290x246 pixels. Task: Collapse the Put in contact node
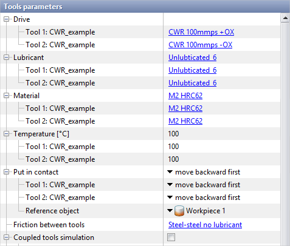(x=7, y=172)
